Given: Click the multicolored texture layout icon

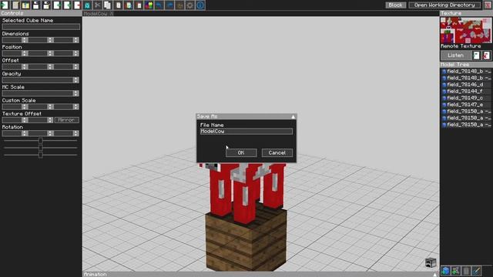Looking at the screenshot, I should 149,5.
